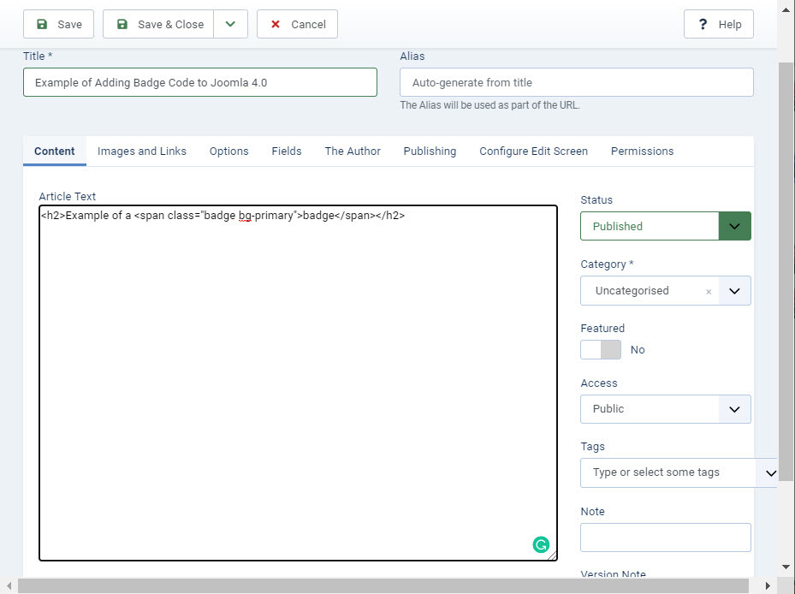Select the Permissions tab
Screen dimensions: 795x594
[642, 151]
